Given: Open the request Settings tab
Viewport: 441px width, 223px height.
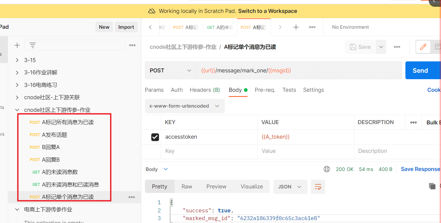Looking at the screenshot, I should coord(314,90).
